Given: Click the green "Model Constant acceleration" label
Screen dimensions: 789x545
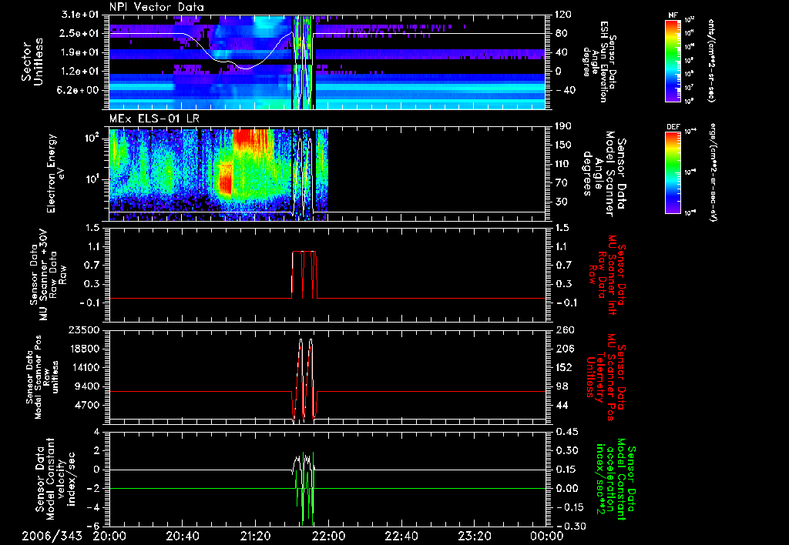Looking at the screenshot, I should pyautogui.click(x=616, y=479).
